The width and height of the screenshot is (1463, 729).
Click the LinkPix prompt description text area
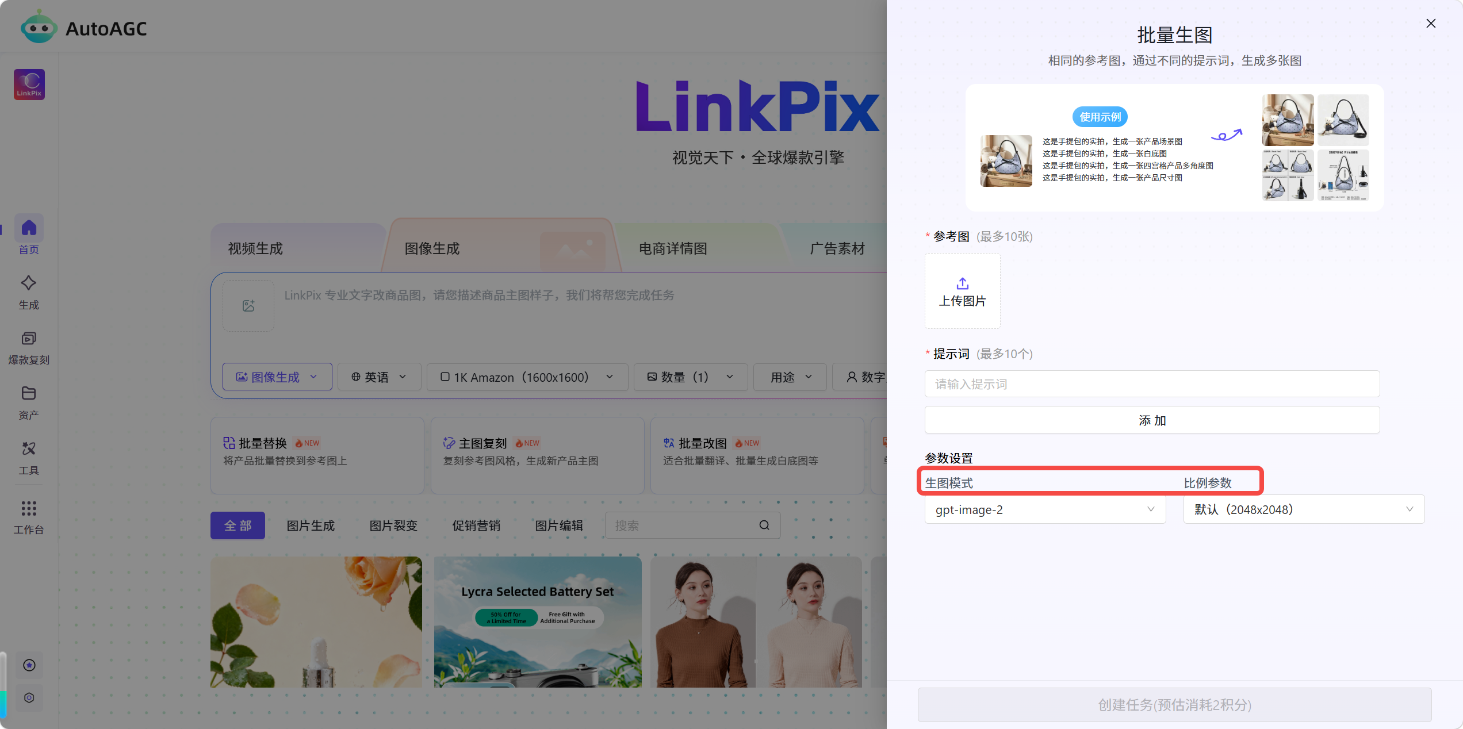[479, 295]
